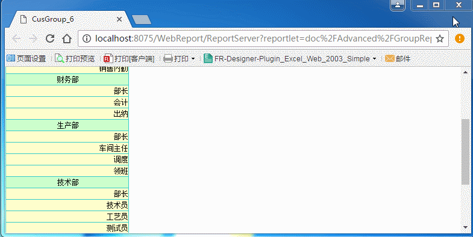Image resolution: width=473 pixels, height=237 pixels.
Task: Open 页面设置 page setup
Action: click(x=27, y=58)
